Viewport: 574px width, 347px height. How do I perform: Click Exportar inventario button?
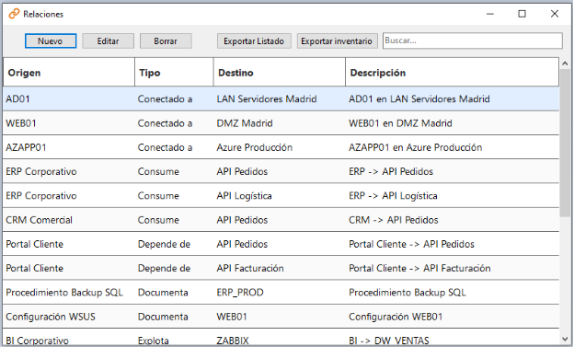point(337,41)
